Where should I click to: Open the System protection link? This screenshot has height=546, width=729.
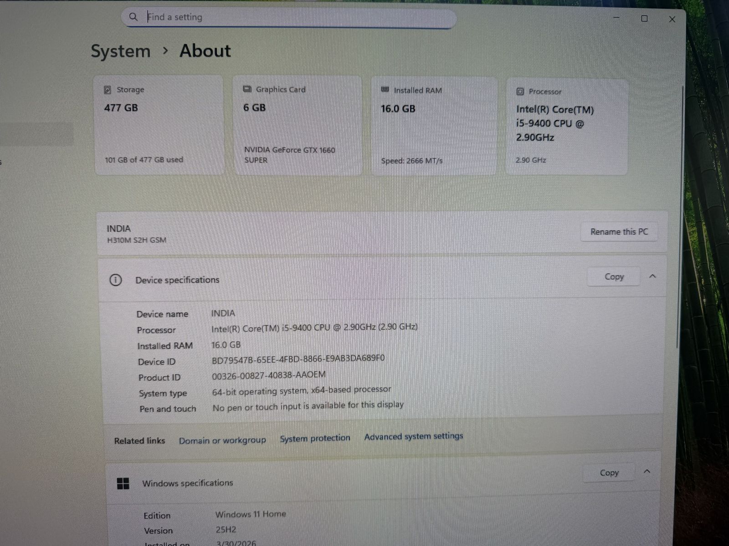click(315, 438)
